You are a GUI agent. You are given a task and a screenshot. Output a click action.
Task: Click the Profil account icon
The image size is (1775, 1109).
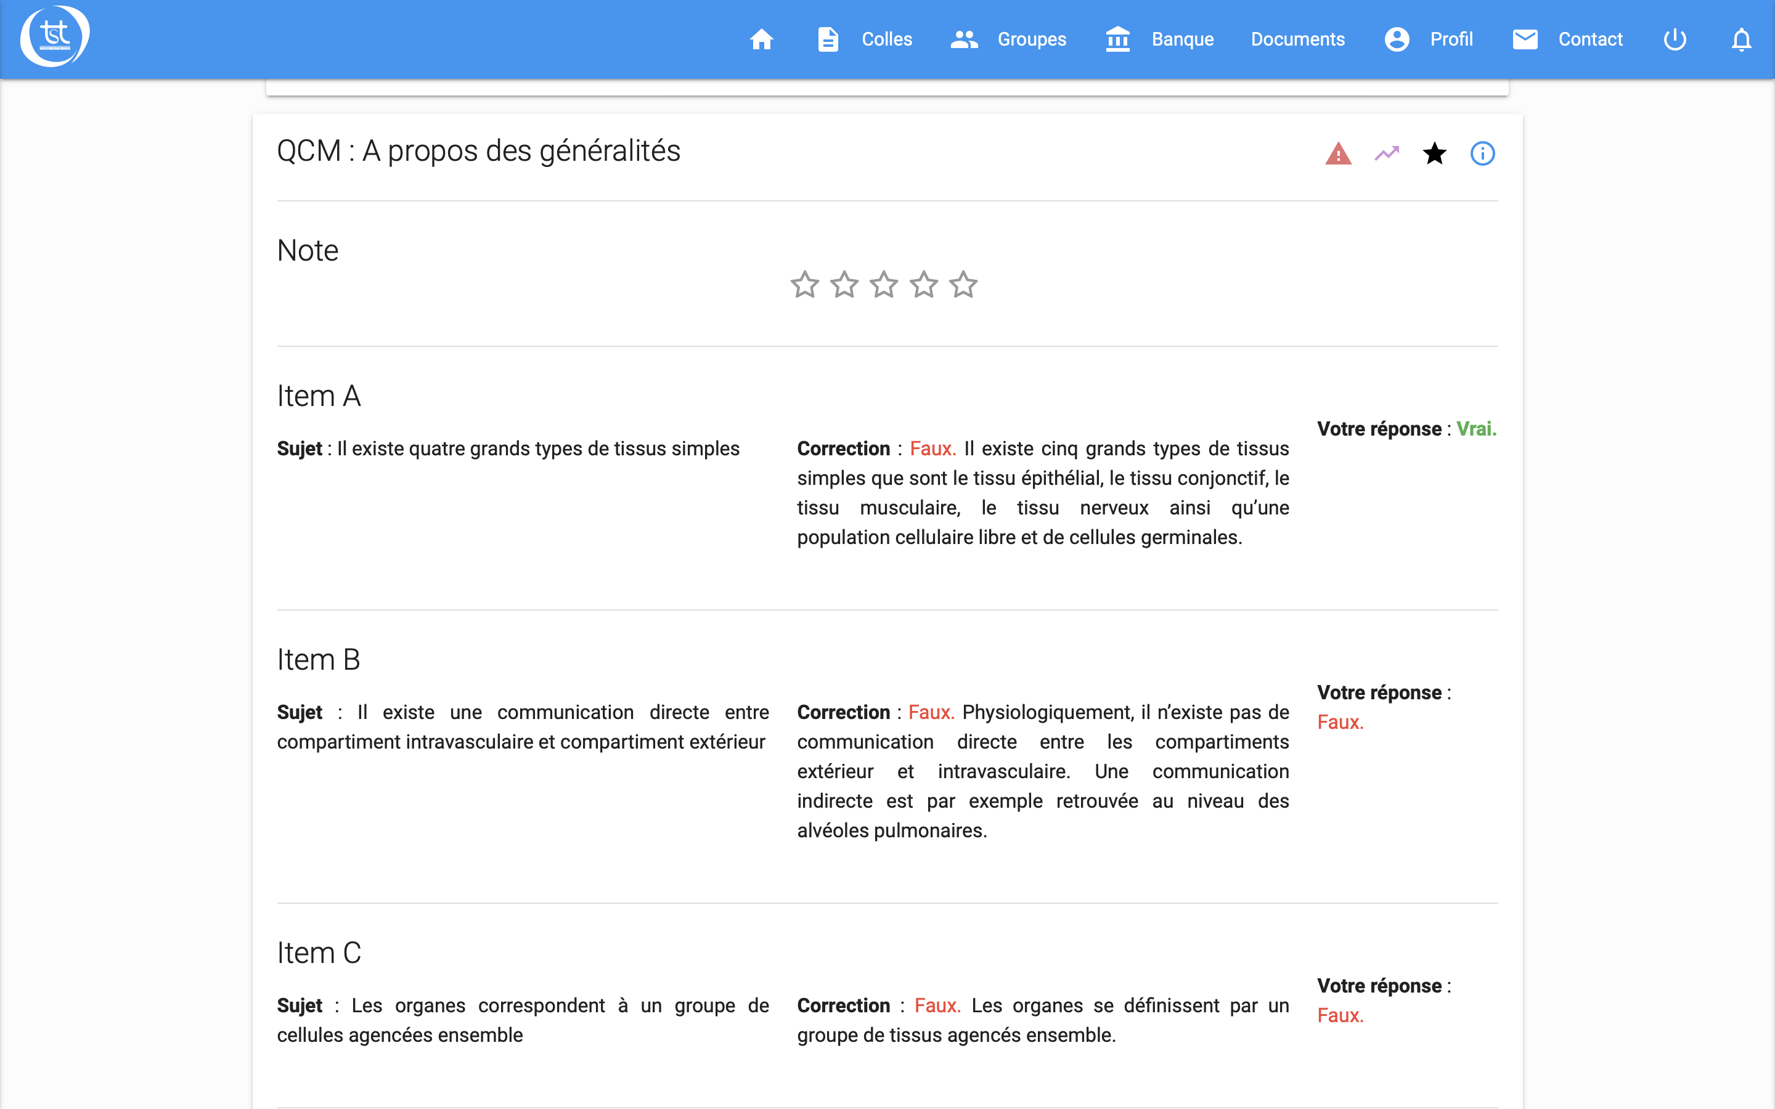1397,39
